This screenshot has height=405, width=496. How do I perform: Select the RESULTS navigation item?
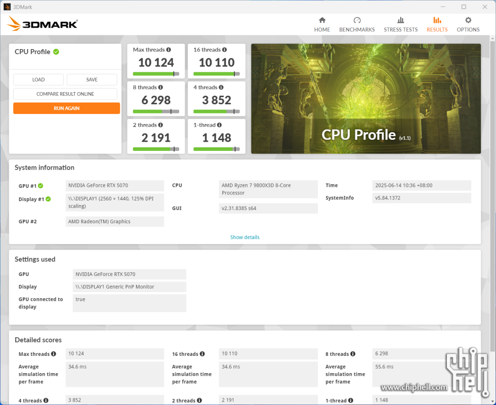[437, 24]
